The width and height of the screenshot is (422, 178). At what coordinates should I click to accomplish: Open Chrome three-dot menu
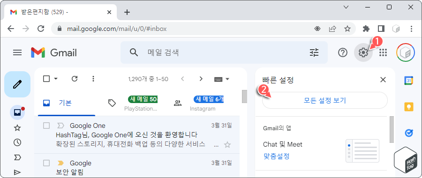click(411, 29)
